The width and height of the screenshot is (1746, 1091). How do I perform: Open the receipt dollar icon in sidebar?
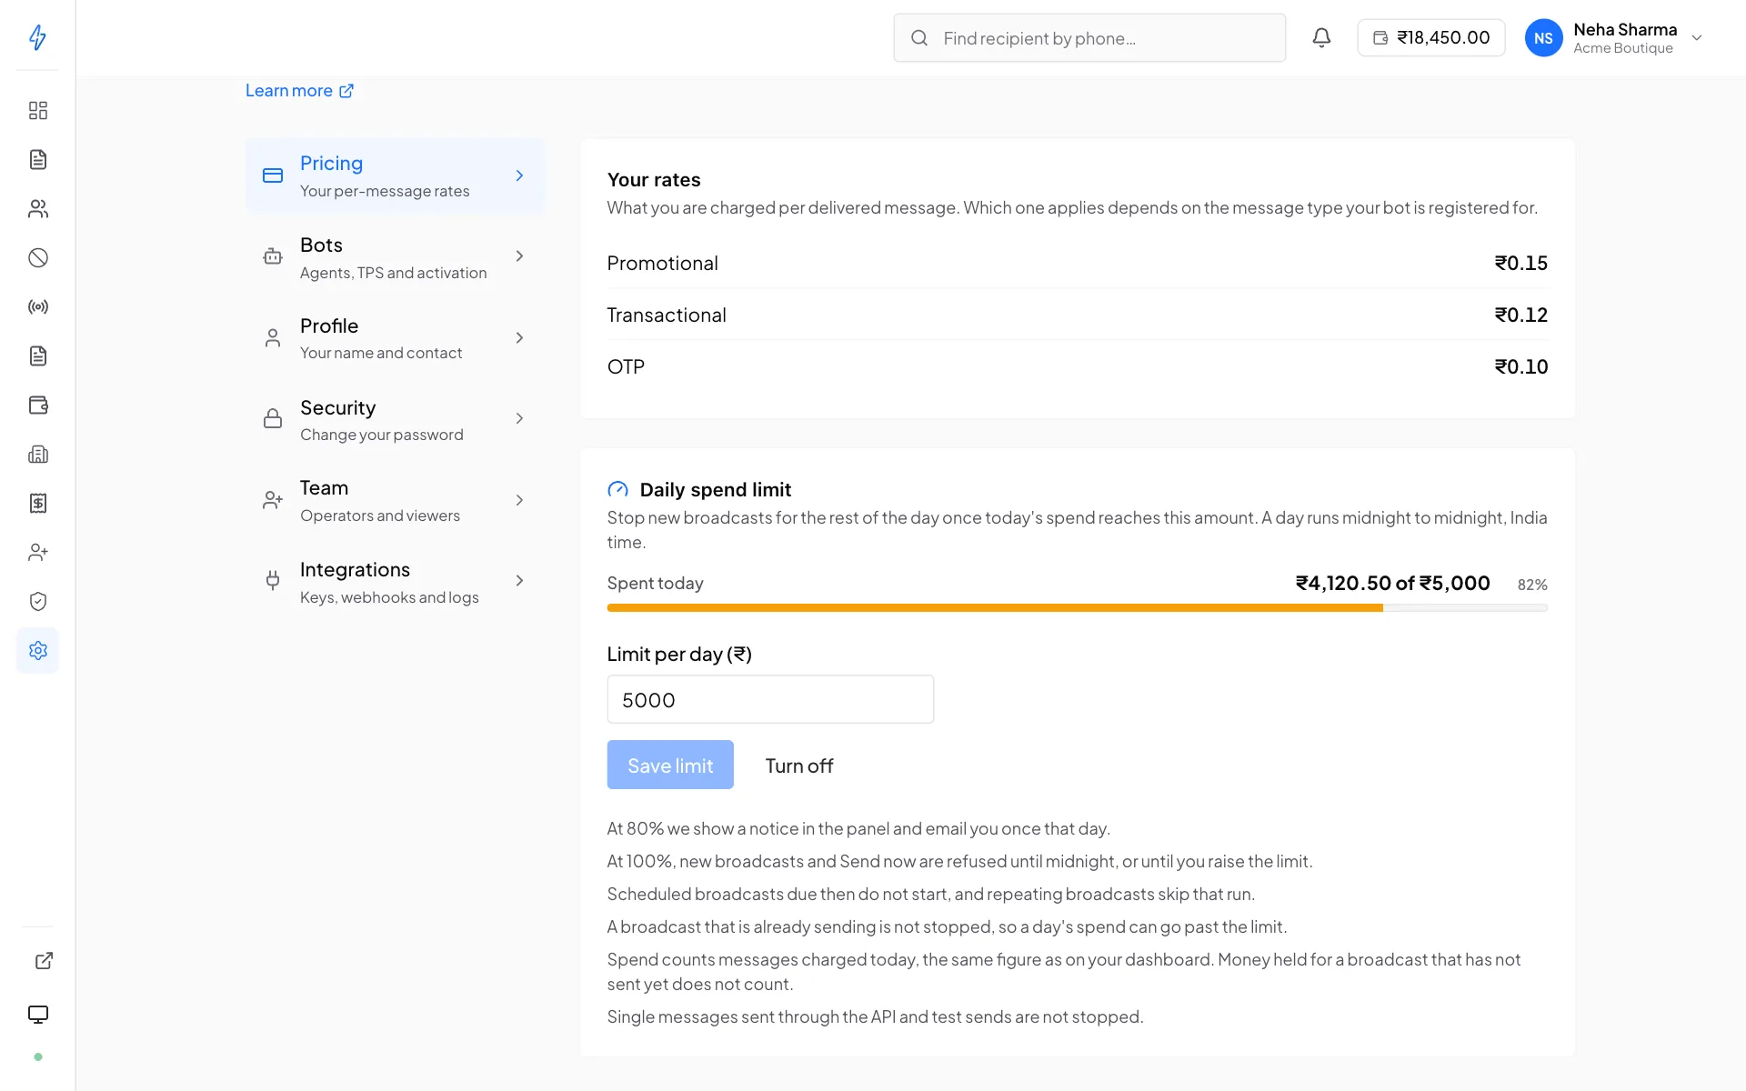(x=37, y=504)
